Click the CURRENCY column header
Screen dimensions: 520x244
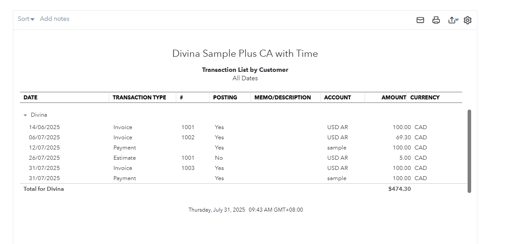point(425,98)
